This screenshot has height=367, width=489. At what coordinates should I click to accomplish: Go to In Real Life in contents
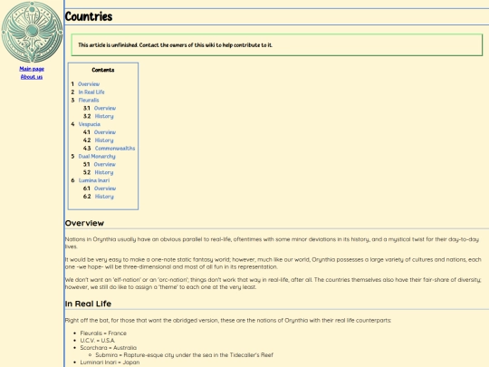pos(91,92)
